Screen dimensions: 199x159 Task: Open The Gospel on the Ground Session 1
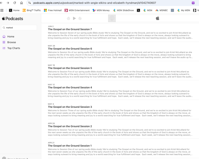pos(70,146)
